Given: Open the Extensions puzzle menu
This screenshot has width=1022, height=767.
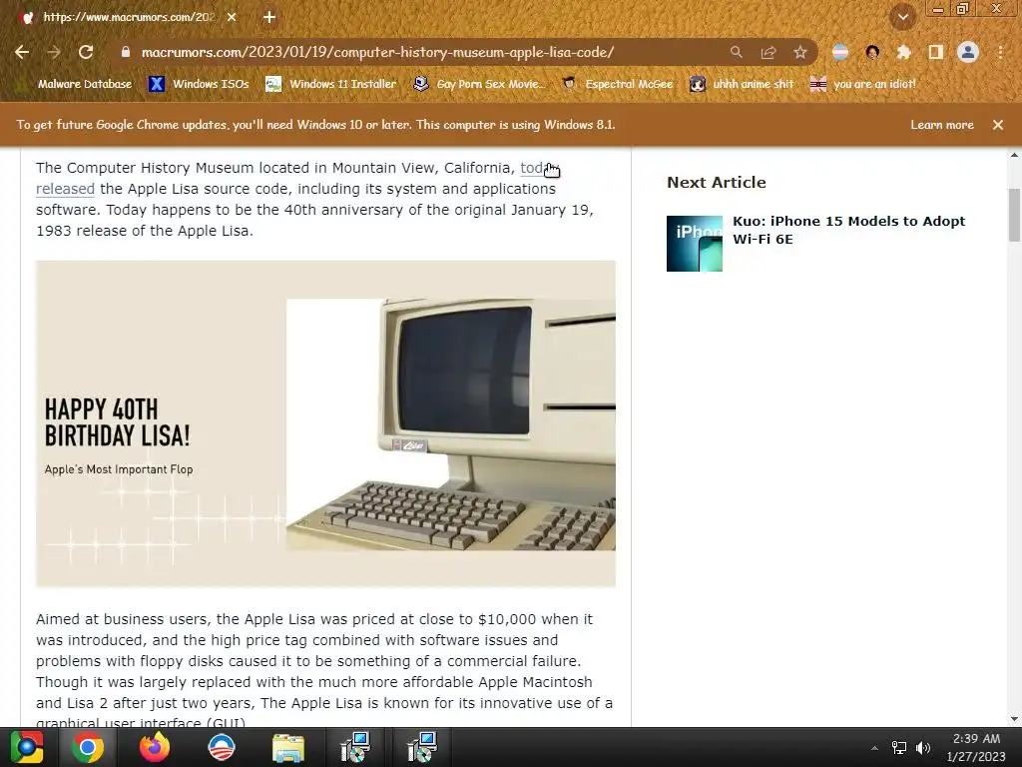Looking at the screenshot, I should 903,52.
